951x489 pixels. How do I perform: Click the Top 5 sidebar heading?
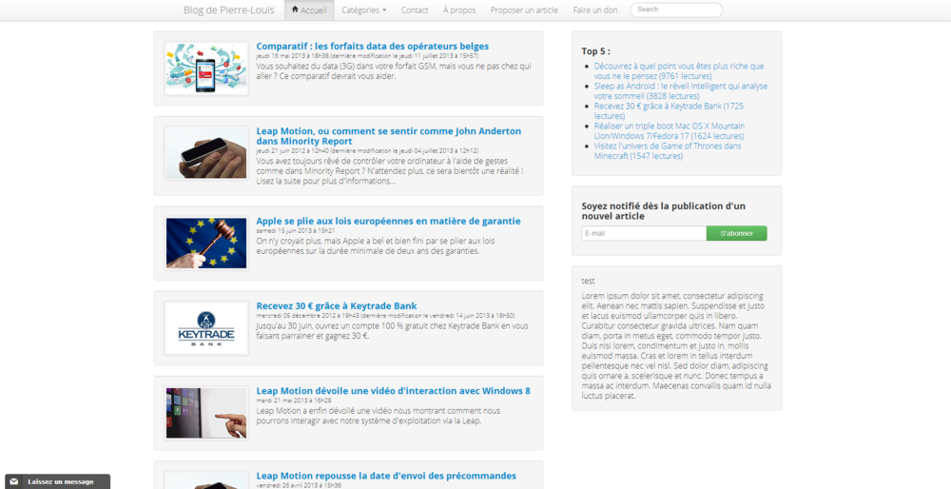(x=595, y=51)
